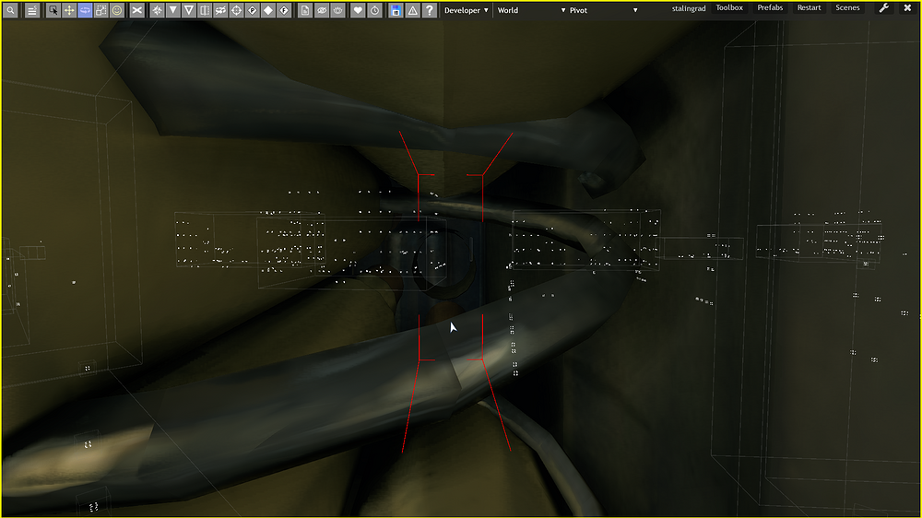Image resolution: width=922 pixels, height=518 pixels.
Task: Open settings with the wrench icon
Action: pos(883,8)
